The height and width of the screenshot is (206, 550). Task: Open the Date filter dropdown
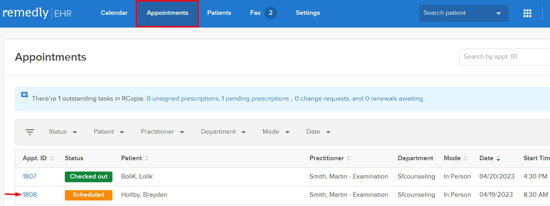click(318, 132)
